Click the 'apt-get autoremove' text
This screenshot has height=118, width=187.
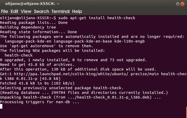click(x=32, y=46)
